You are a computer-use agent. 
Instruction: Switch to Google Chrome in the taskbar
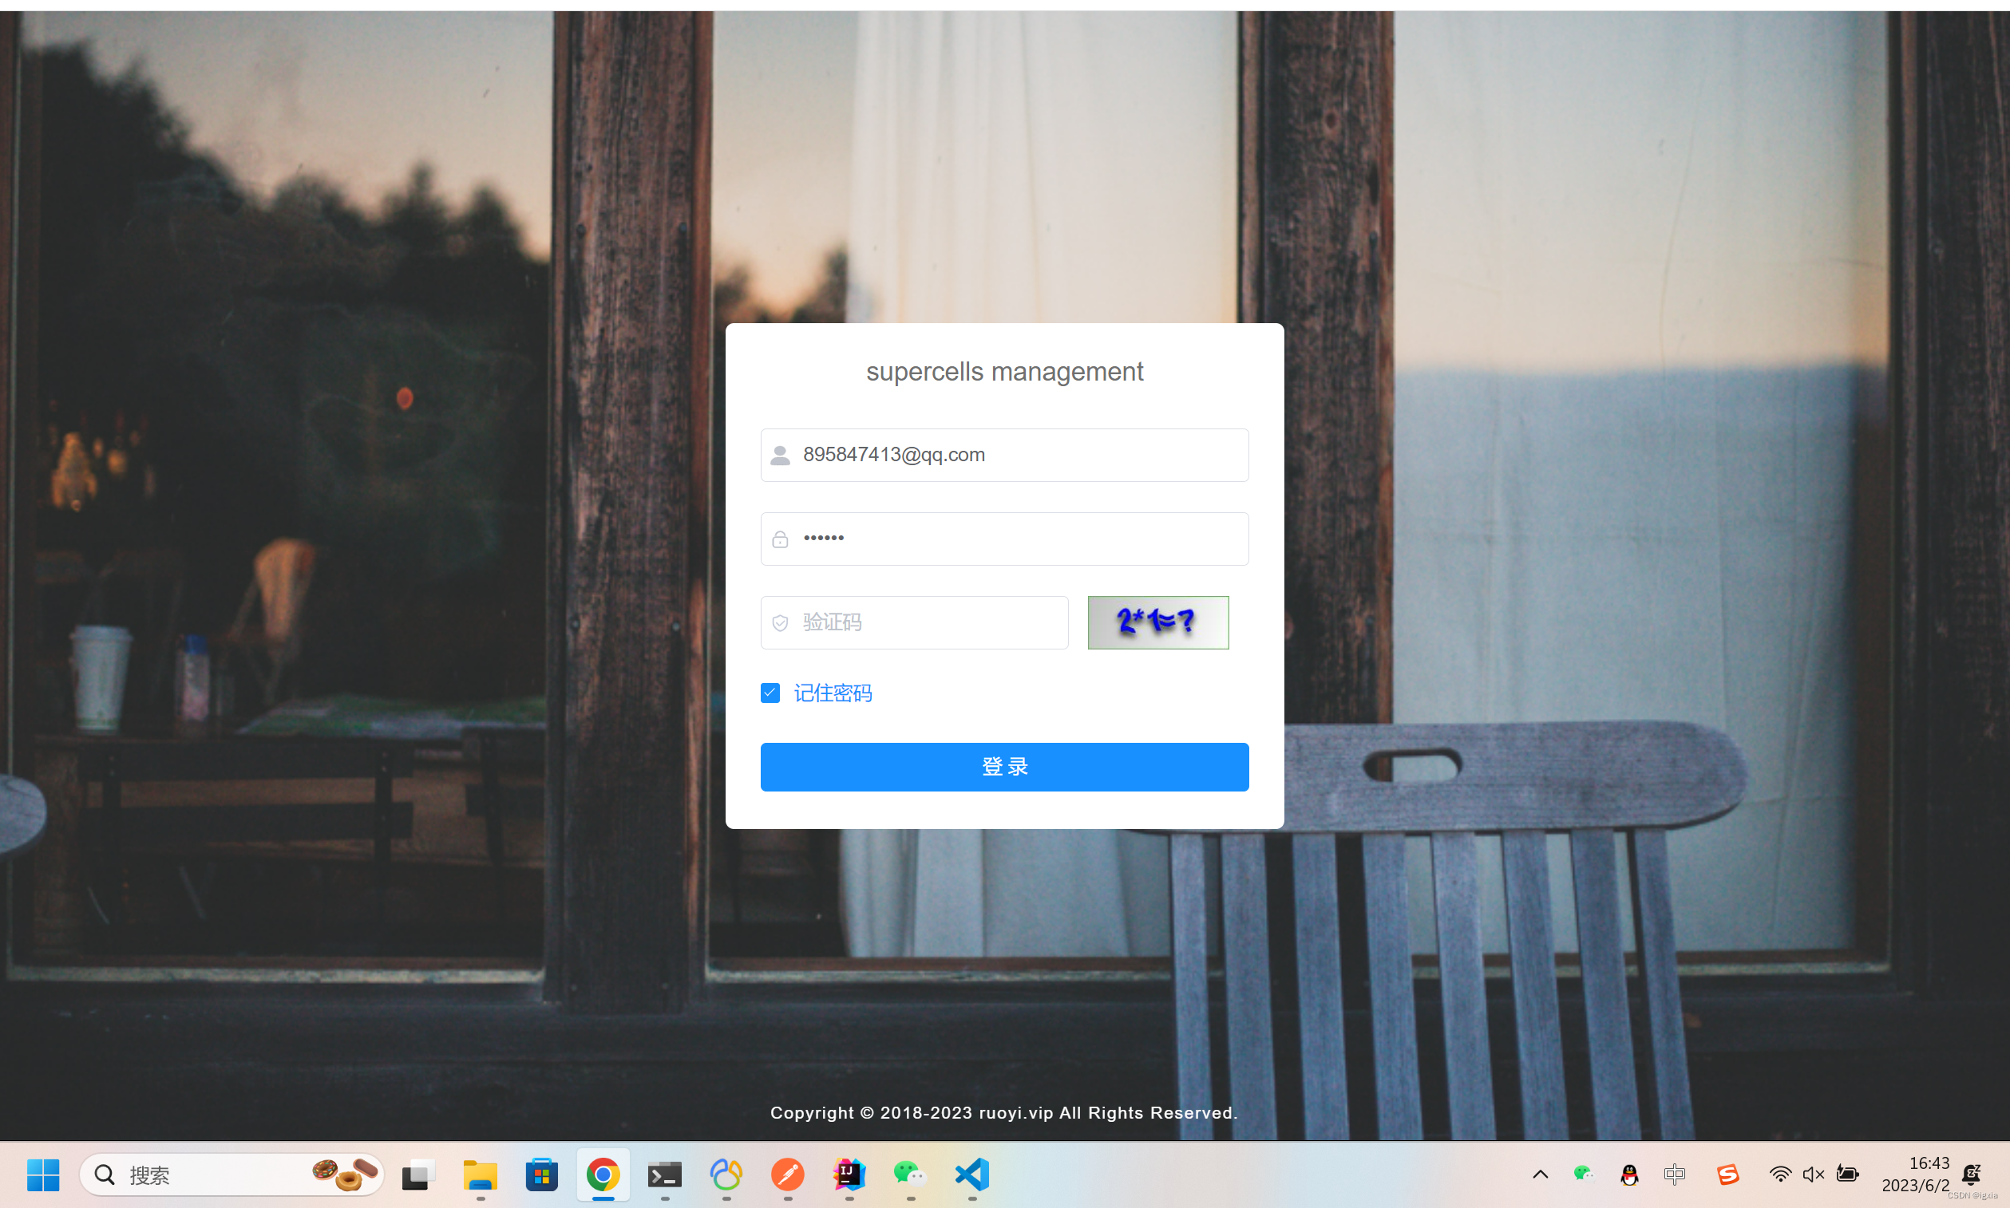coord(603,1174)
